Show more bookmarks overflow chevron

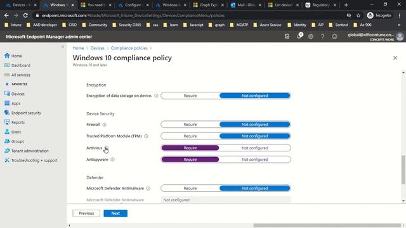click(x=399, y=25)
